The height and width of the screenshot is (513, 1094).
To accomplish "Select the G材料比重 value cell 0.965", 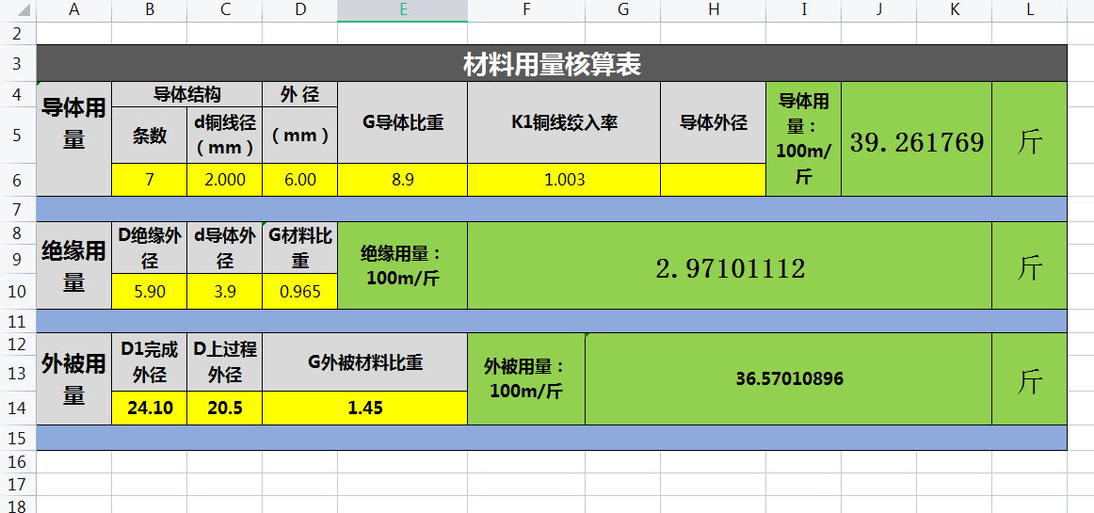I will (x=299, y=292).
